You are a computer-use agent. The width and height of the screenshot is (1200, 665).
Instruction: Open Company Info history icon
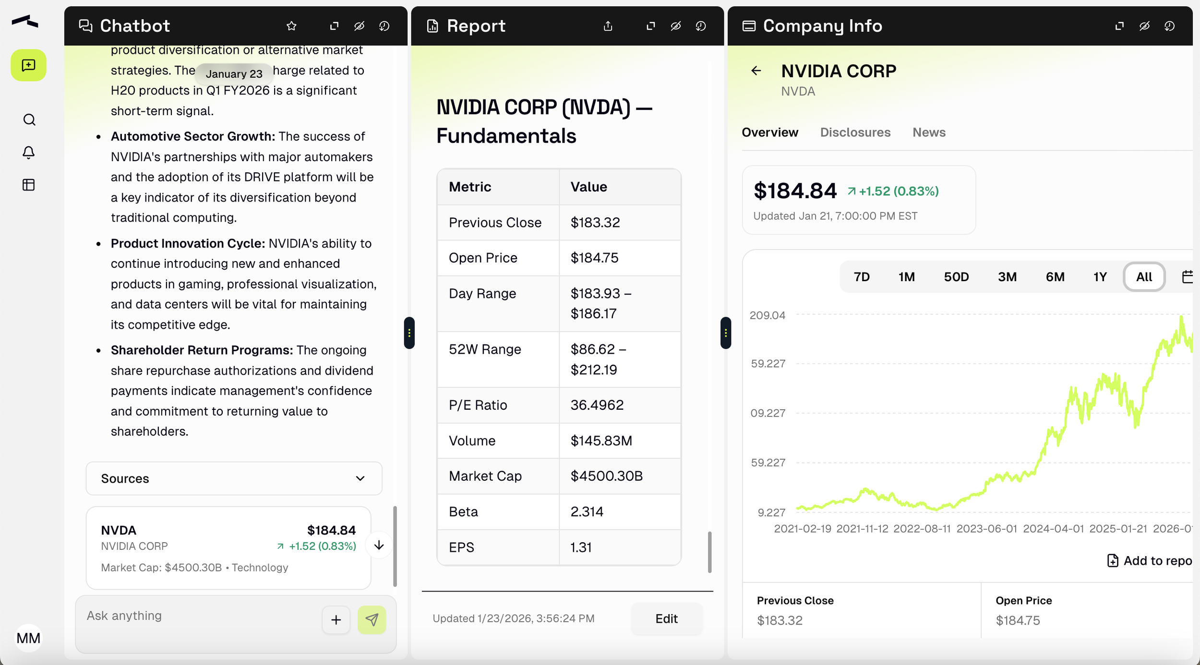coord(1169,26)
